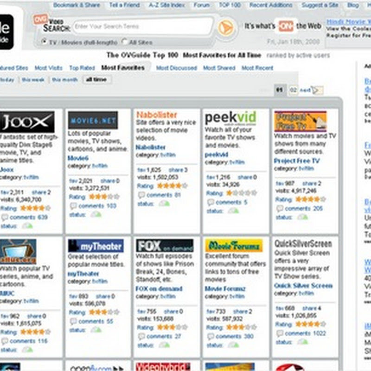The height and width of the screenshot is (371, 371).
Task: Click the status icon on peekvid card
Action: 233,211
